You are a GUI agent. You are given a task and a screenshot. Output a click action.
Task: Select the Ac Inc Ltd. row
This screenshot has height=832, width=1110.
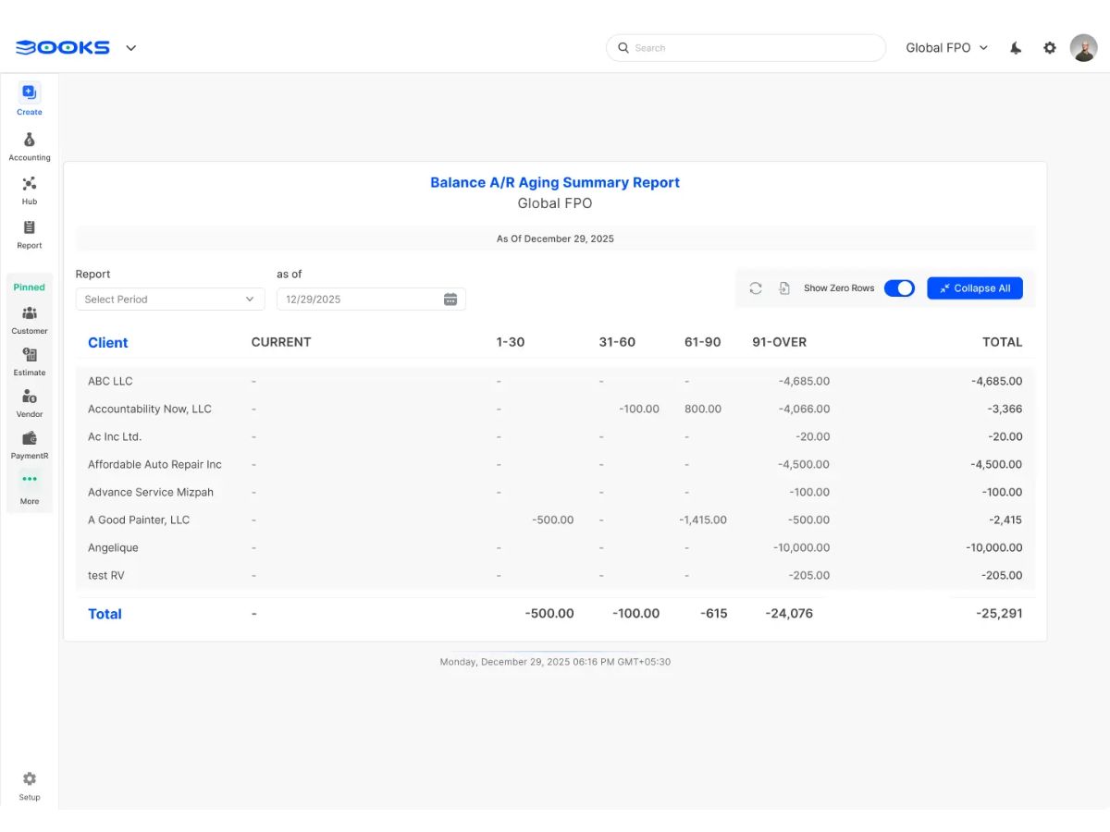click(555, 436)
